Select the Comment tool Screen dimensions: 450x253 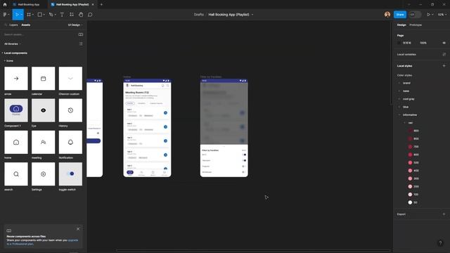90,15
